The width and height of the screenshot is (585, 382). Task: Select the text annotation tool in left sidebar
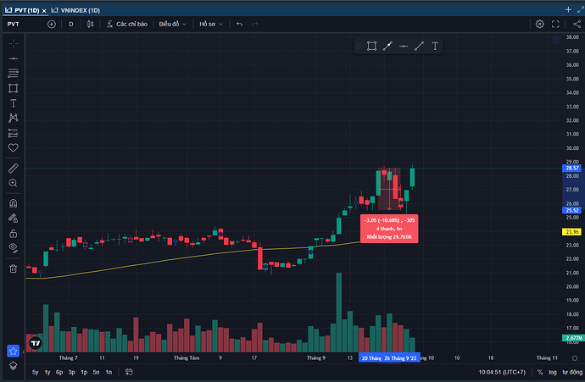[x=13, y=103]
